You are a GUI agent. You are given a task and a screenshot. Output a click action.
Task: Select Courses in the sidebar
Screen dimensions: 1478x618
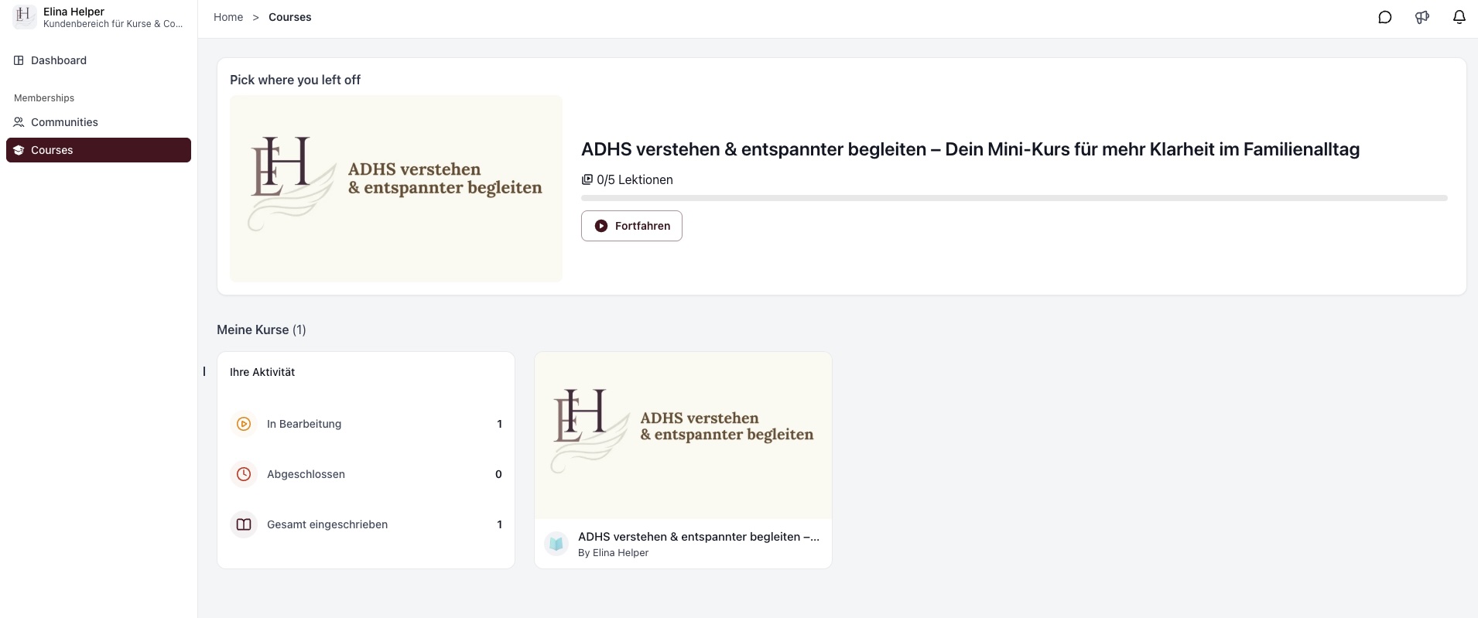[x=98, y=150]
